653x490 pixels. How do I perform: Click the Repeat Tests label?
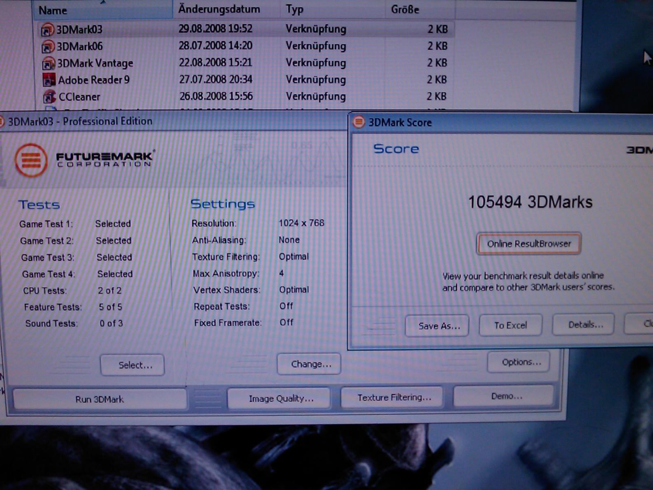tap(222, 307)
